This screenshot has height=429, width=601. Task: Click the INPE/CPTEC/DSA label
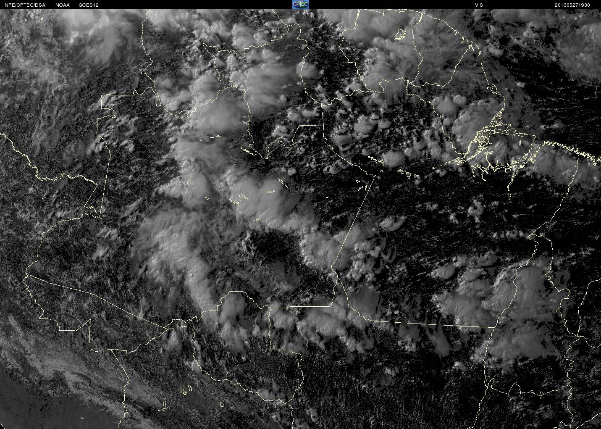pyautogui.click(x=24, y=5)
